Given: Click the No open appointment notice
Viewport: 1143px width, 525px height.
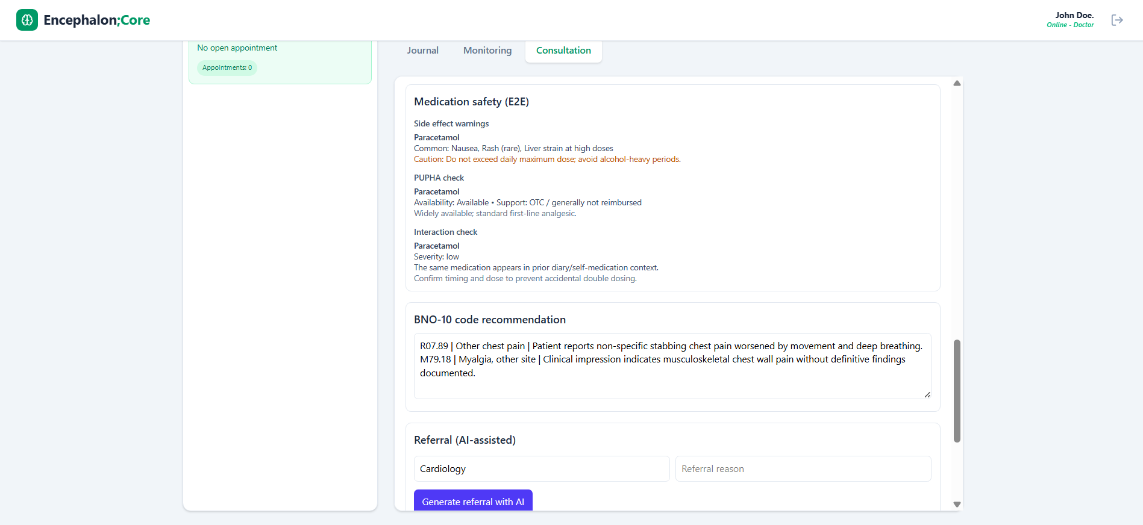Looking at the screenshot, I should 237,48.
